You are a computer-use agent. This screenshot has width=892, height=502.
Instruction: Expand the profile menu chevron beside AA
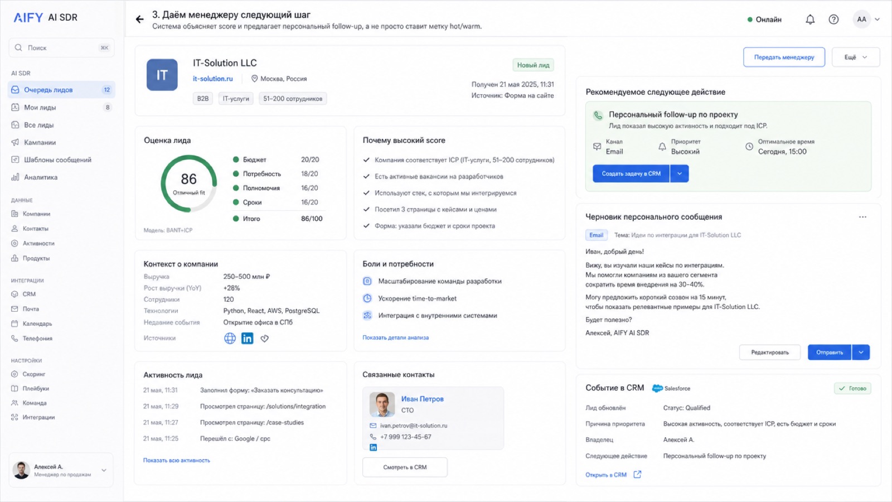[877, 20]
